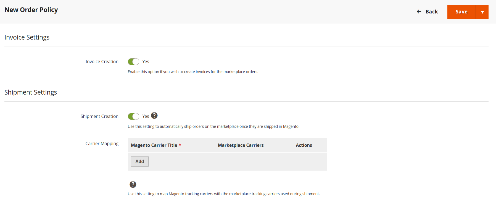
Task: Click help icon below Carrier Mapping table
Action: point(133,185)
